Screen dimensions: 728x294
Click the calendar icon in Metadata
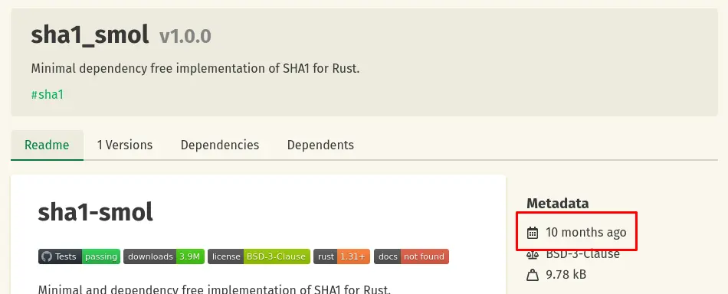[533, 232]
